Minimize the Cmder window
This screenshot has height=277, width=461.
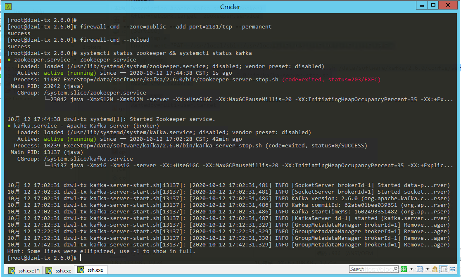(422, 5)
